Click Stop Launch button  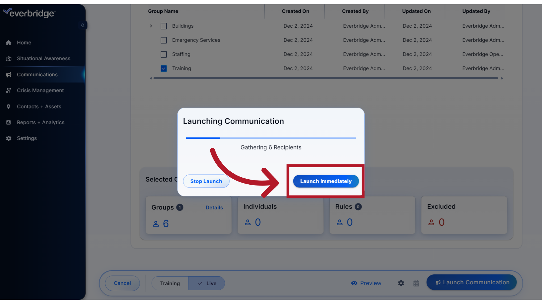(x=206, y=181)
